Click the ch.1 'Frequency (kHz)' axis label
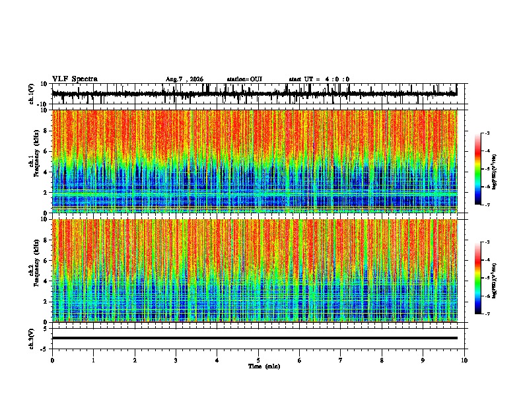The height and width of the screenshot is (404, 523). (x=36, y=154)
